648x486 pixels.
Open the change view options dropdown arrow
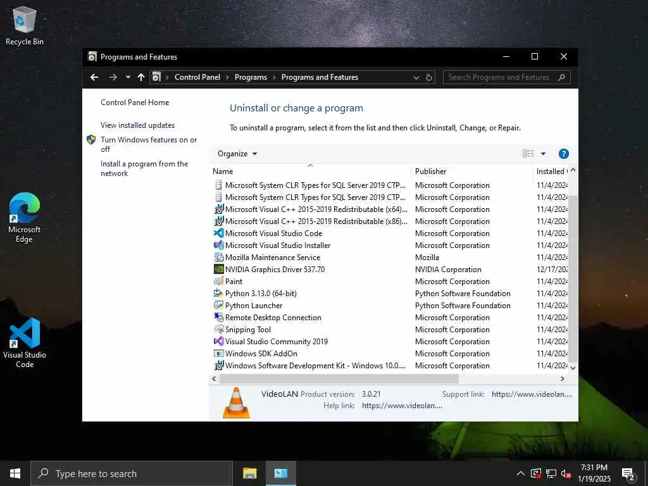544,154
